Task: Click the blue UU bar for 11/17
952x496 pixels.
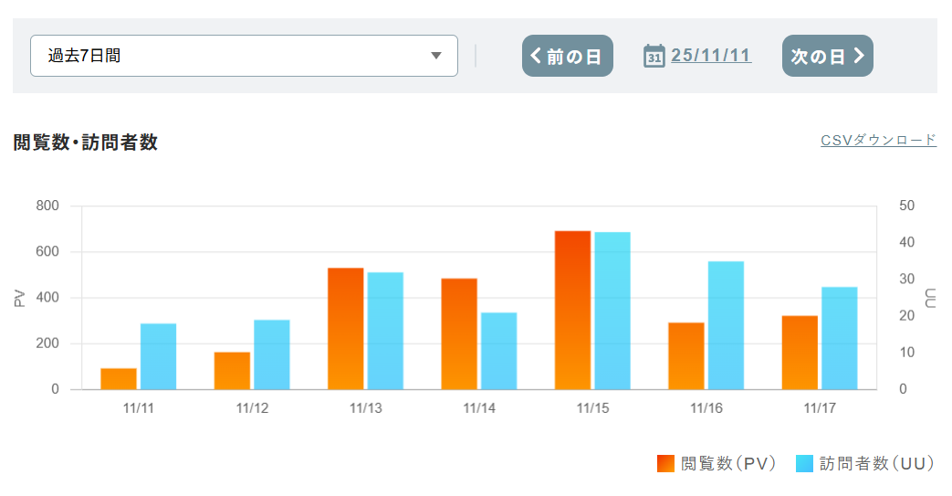Action: click(x=839, y=338)
